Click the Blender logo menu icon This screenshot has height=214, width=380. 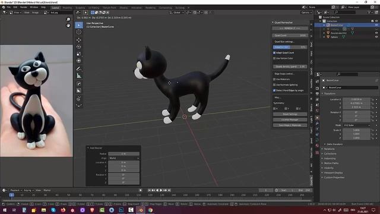click(4, 7)
